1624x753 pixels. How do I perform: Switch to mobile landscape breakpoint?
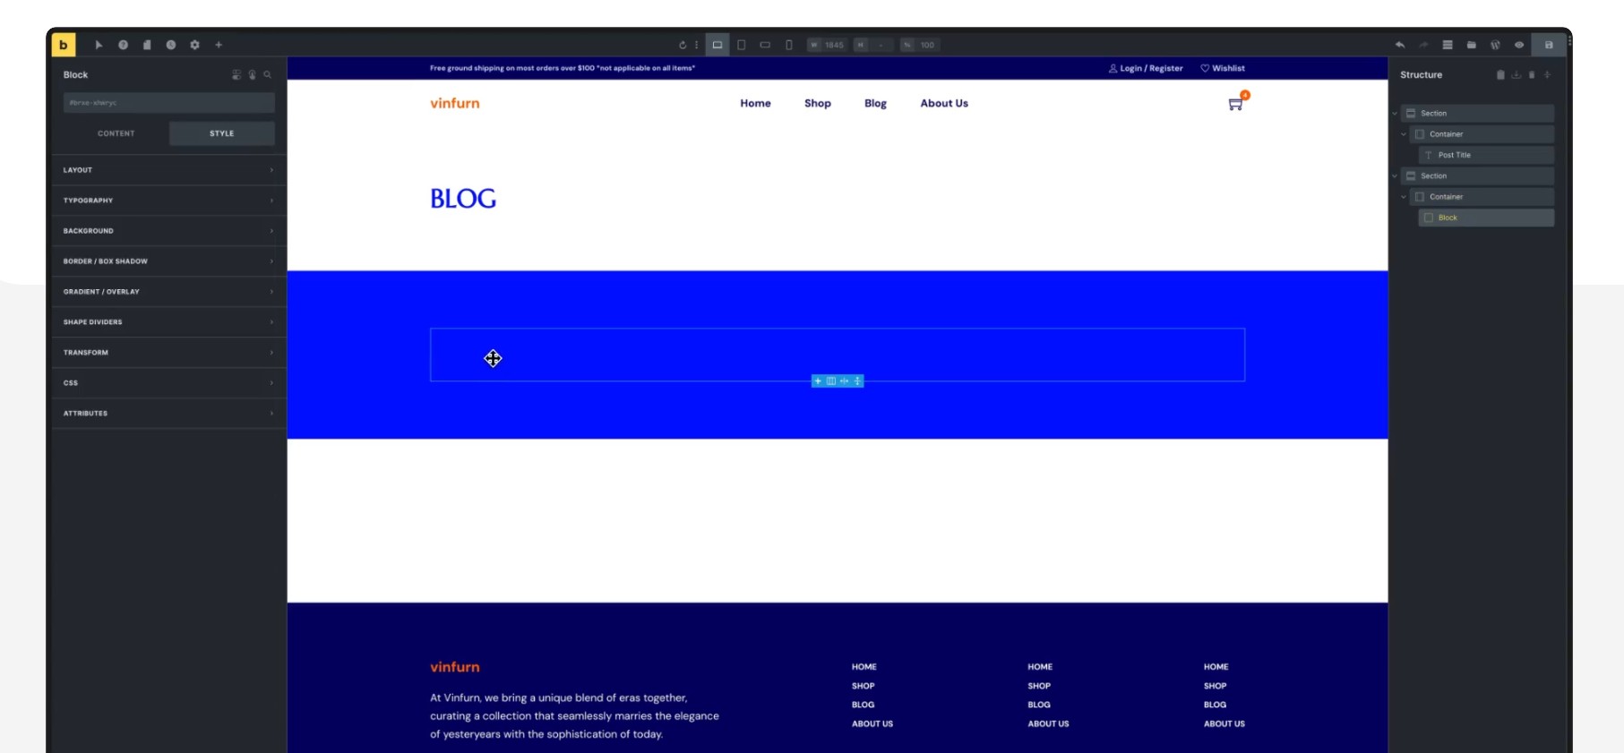pyautogui.click(x=765, y=45)
